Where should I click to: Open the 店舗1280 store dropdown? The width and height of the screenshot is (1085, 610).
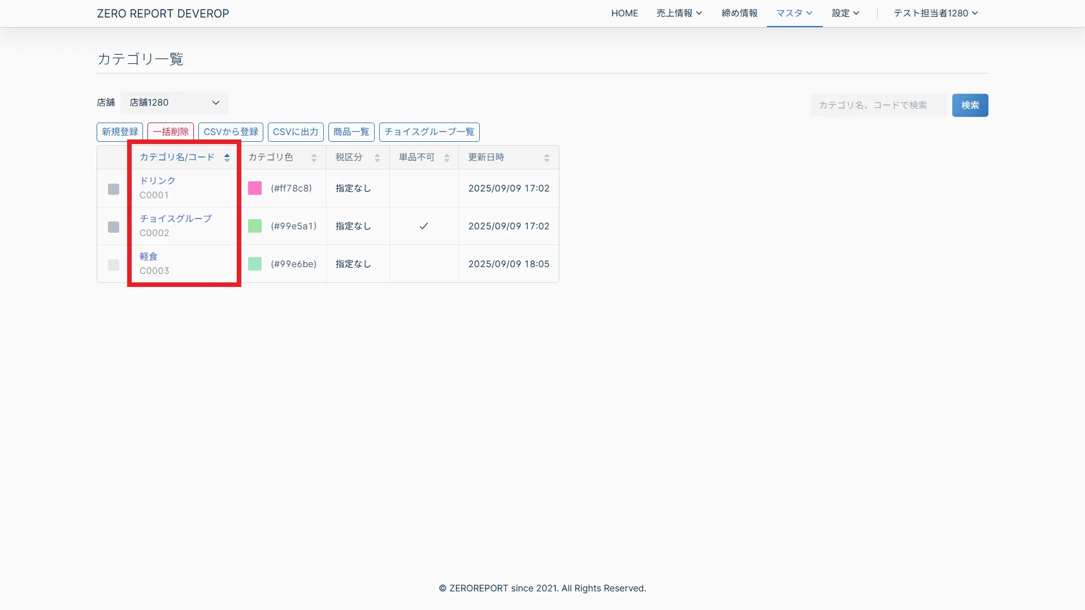point(174,103)
